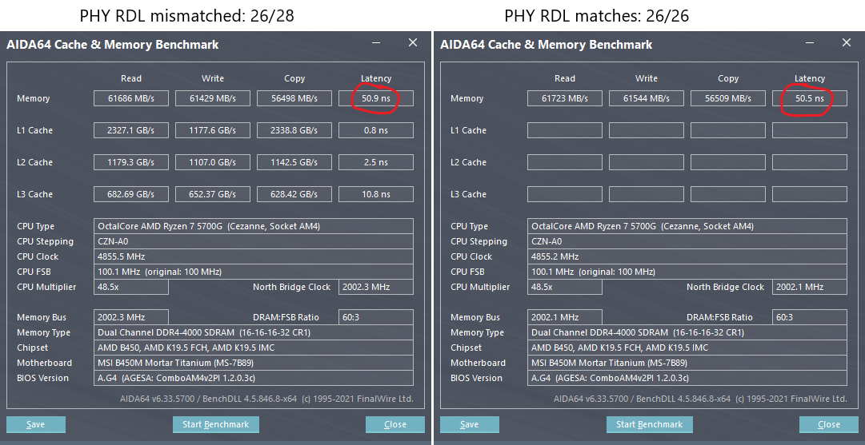Click FinalWire copyright text in right window
865x445 pixels.
pyautogui.click(x=701, y=399)
